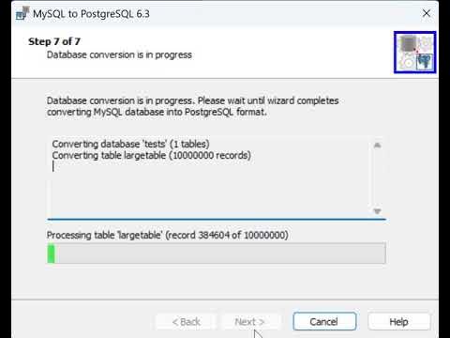Click the log scrollbar down arrow
The image size is (450, 338).
pos(377,211)
